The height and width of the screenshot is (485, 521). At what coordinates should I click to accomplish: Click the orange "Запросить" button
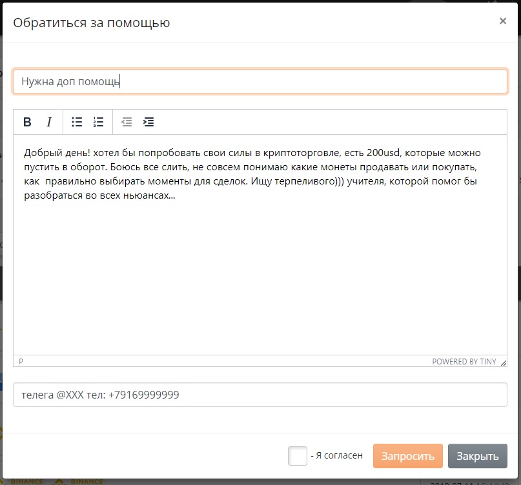[x=407, y=456]
